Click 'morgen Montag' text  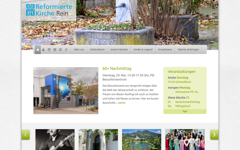click(x=179, y=88)
